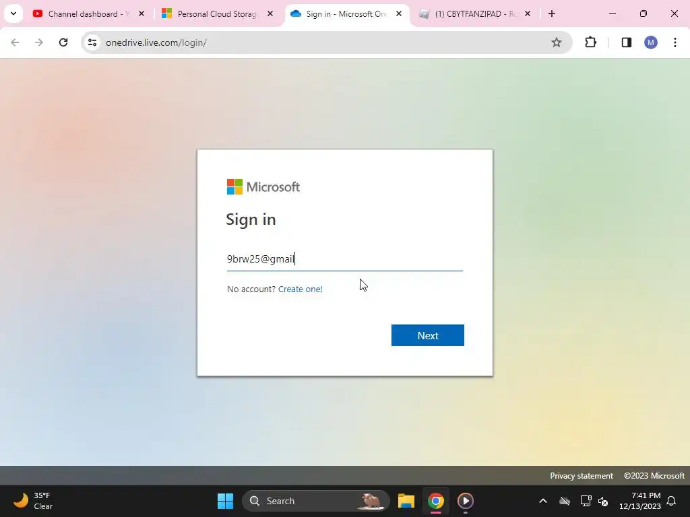Open a new browser tab
Image resolution: width=690 pixels, height=517 pixels.
551,14
